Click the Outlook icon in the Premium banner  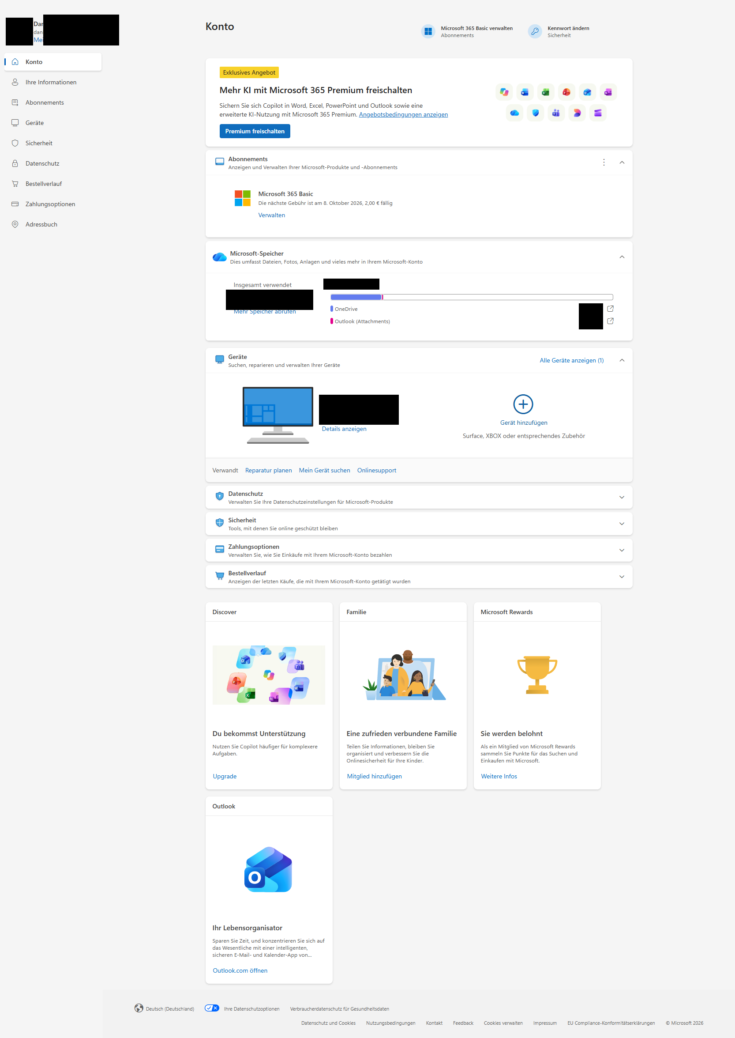tap(587, 92)
